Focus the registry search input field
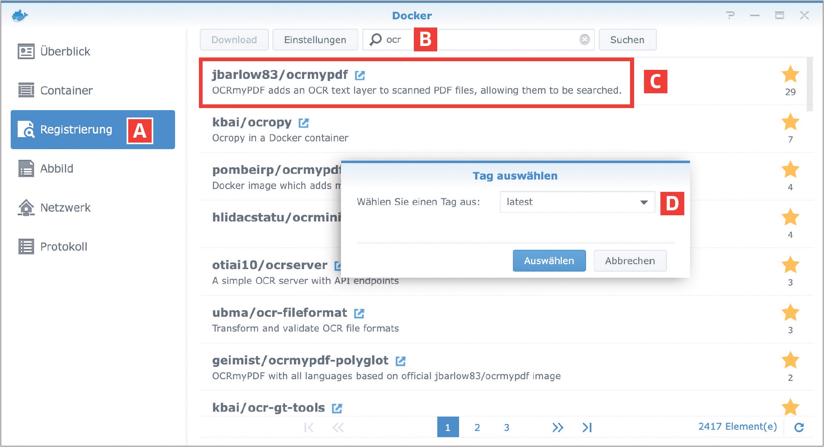The width and height of the screenshot is (824, 447). (478, 40)
